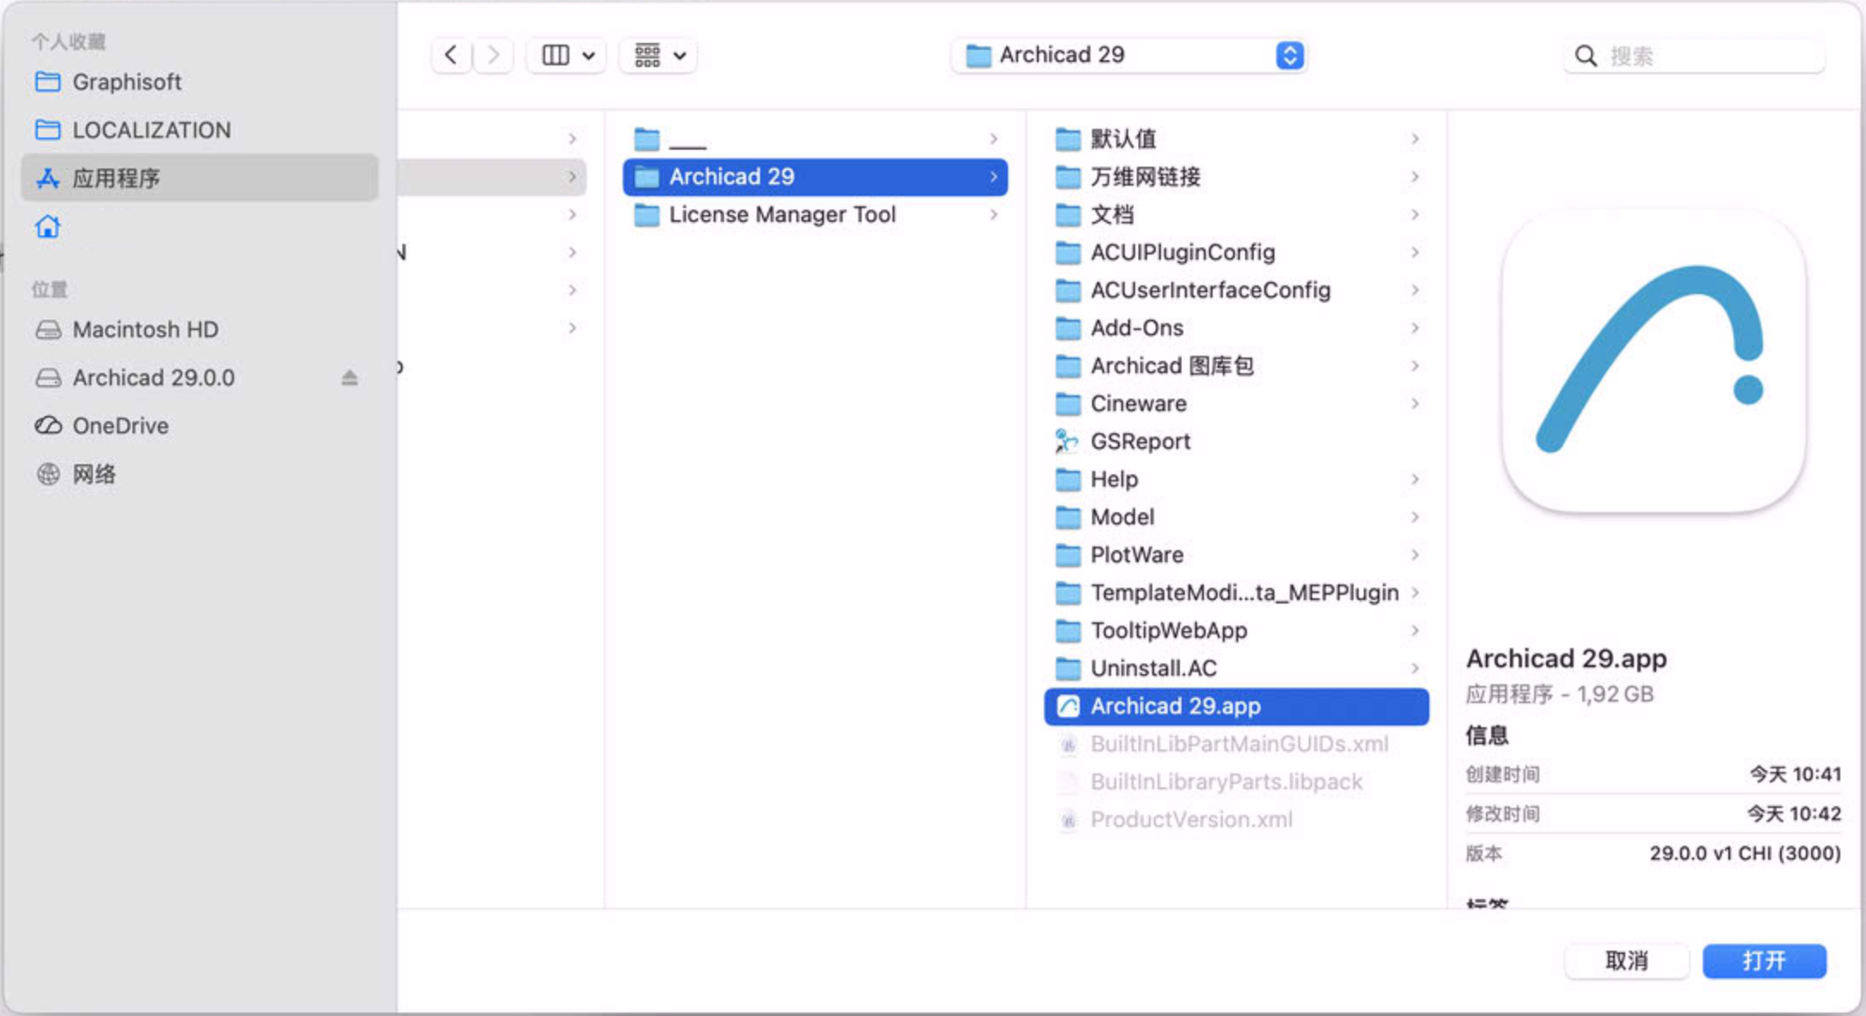Cancel the dialog with 取消

pos(1627,960)
